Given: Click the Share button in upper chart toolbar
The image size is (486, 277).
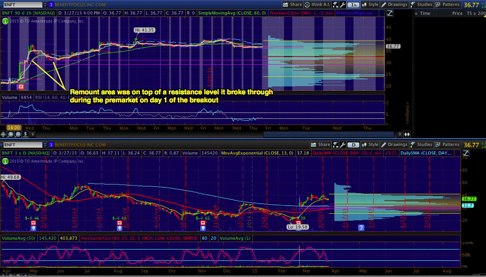Looking at the screenshot, I should 293,4.
